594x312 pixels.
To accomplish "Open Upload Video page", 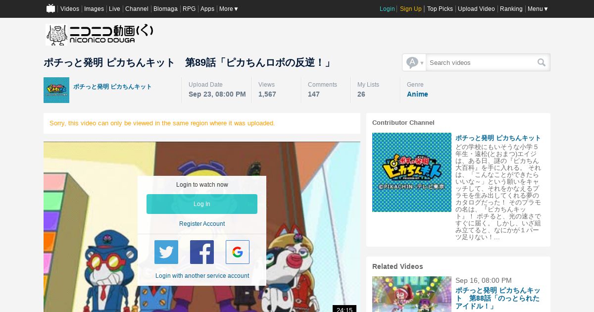I will [476, 9].
